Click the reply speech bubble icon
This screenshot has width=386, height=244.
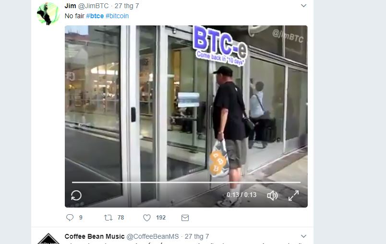click(70, 218)
